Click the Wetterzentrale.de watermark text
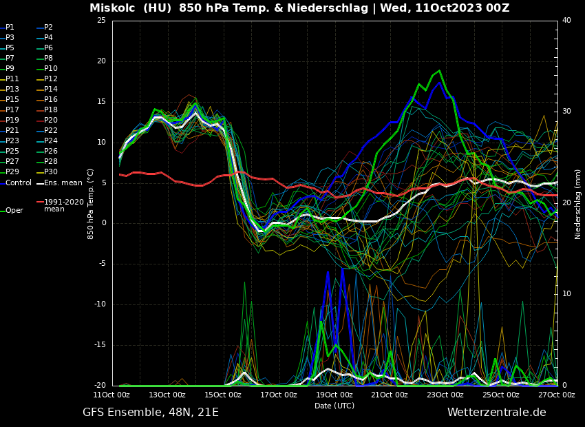Screen dimensions: 585x427 click(496, 413)
